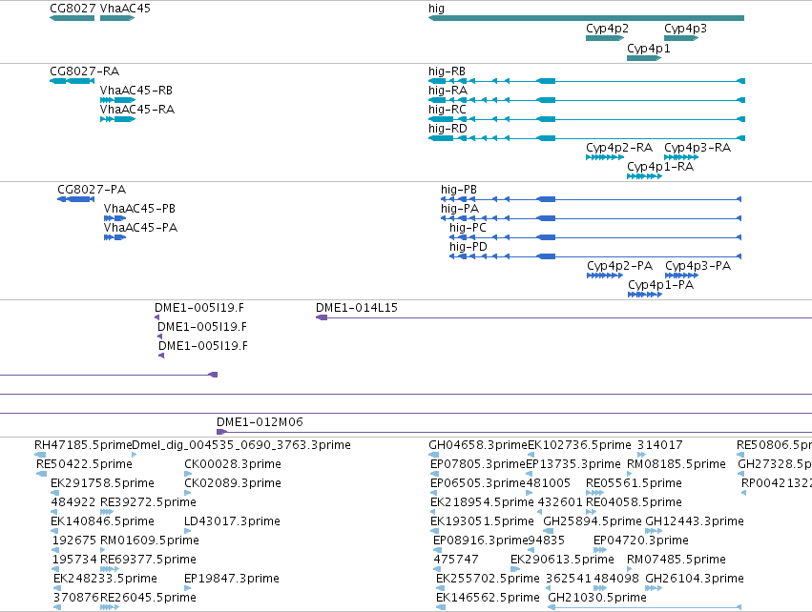Select EST RM01609.5prime

[103, 550]
